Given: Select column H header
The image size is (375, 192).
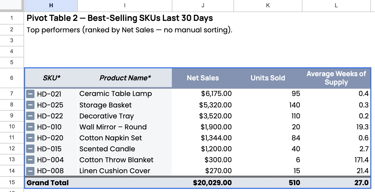Looking at the screenshot, I should click(x=51, y=5).
